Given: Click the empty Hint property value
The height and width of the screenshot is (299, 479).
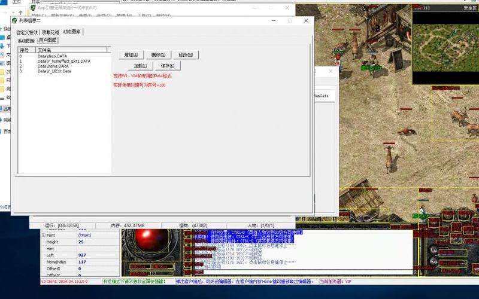Looking at the screenshot, I should coord(98,249).
